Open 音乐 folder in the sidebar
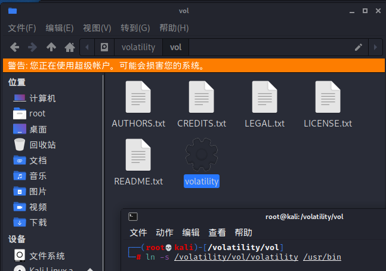The image size is (386, 271). click(30, 176)
